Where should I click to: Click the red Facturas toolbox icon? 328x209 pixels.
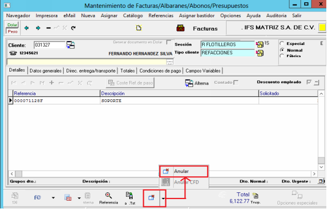180,28
